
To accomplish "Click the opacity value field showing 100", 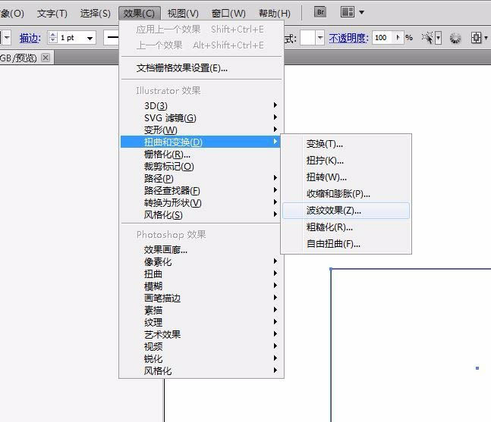I will pyautogui.click(x=382, y=38).
